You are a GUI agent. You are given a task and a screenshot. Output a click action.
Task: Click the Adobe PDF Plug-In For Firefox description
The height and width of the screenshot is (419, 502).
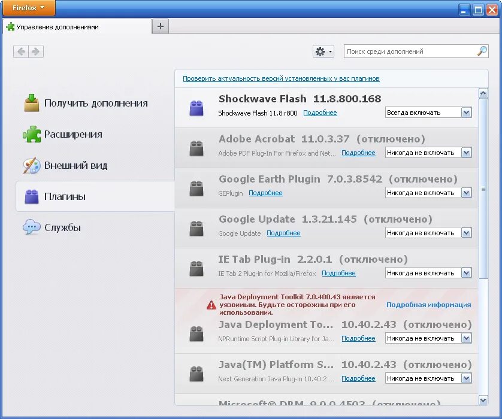(x=277, y=153)
